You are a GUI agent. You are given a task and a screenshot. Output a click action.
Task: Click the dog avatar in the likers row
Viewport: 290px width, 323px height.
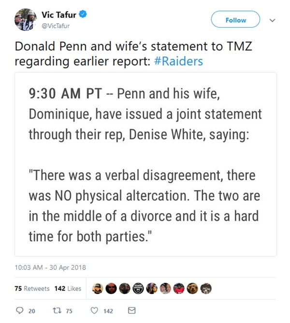click(193, 288)
